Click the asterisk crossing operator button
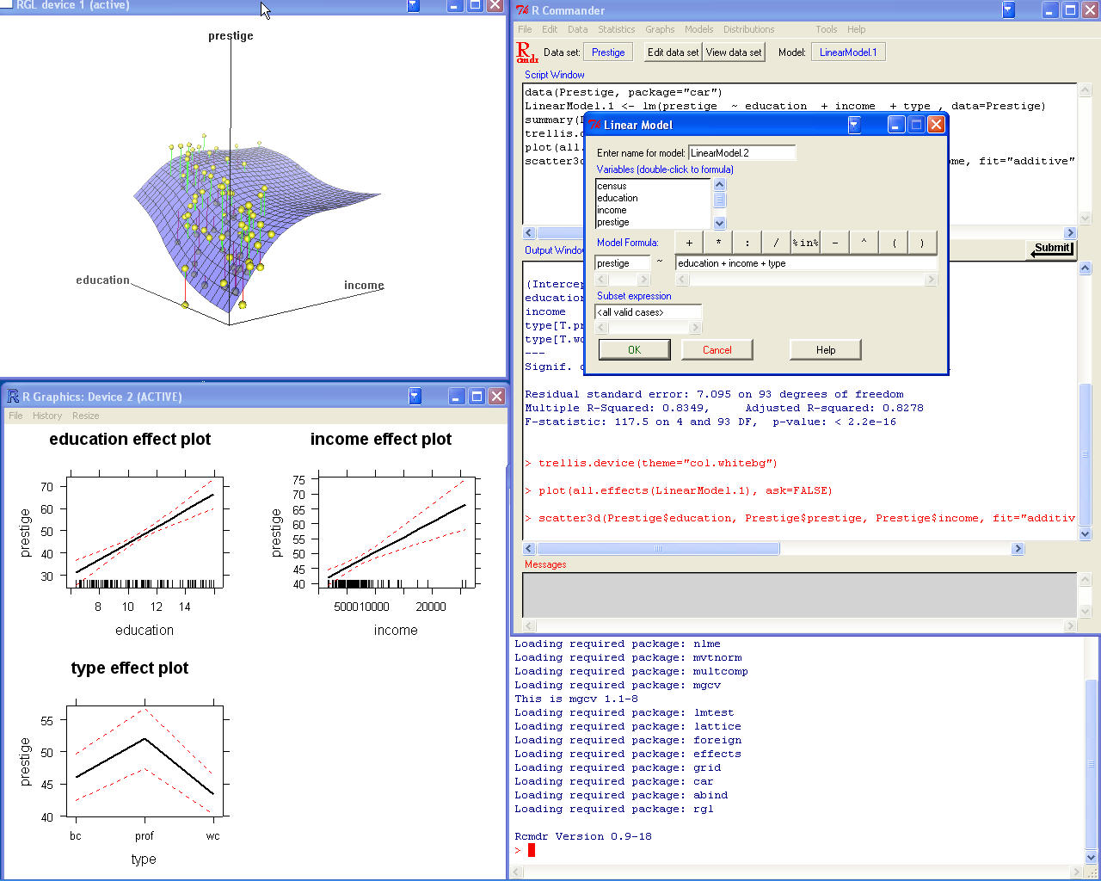The image size is (1101, 881). point(717,243)
